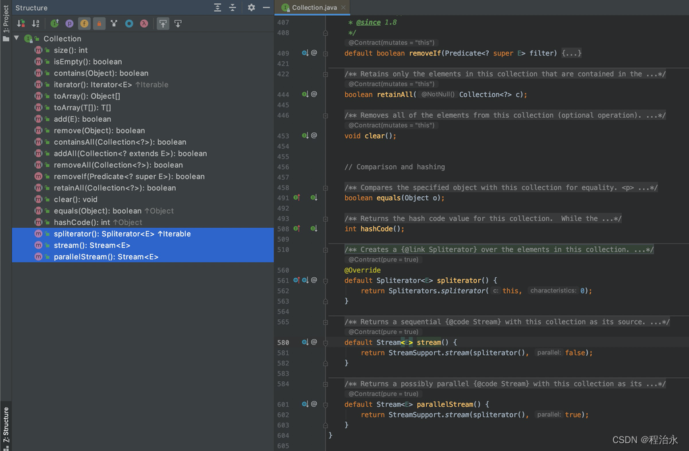Click implemented gutter icon on line 601

[305, 404]
